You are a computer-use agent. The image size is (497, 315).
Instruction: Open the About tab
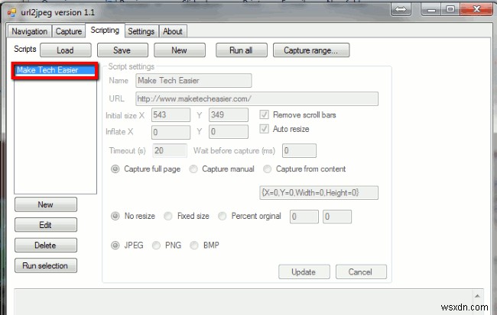coord(173,31)
